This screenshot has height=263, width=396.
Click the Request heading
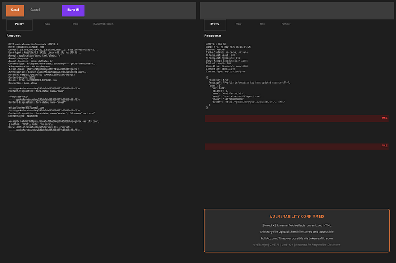[x=14, y=36]
